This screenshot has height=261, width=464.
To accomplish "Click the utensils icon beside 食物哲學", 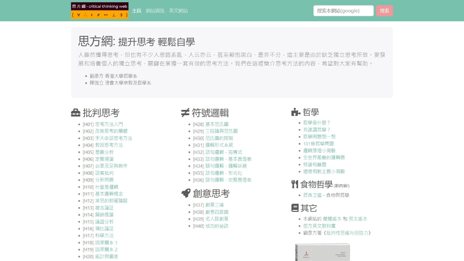I will tap(295, 184).
